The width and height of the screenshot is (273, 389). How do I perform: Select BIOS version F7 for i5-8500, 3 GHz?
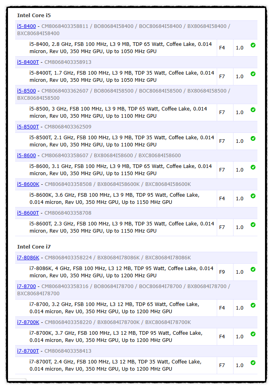click(x=222, y=113)
